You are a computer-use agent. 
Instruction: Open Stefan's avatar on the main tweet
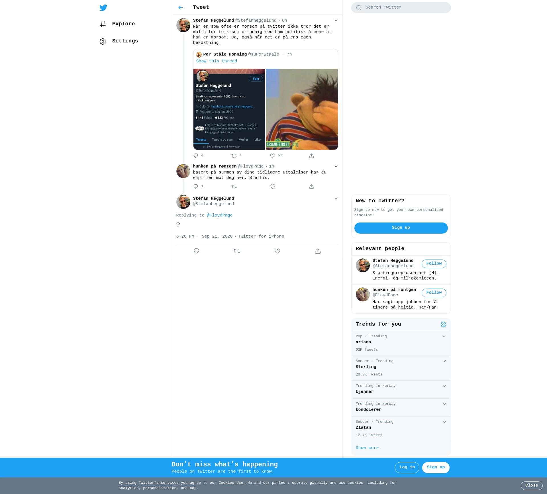(183, 202)
